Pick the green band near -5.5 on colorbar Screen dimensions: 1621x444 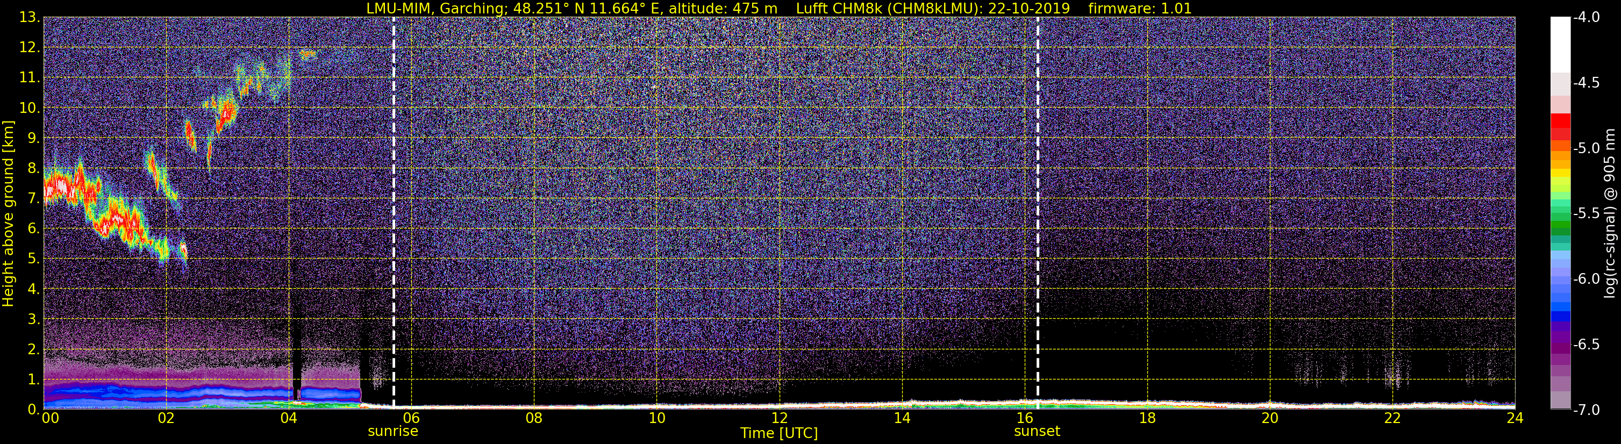[1560, 223]
